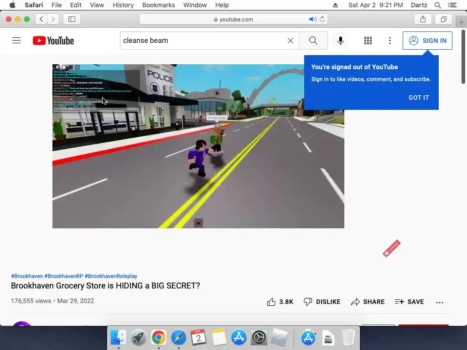Click the eject icon in the menu bar

coord(335,5)
